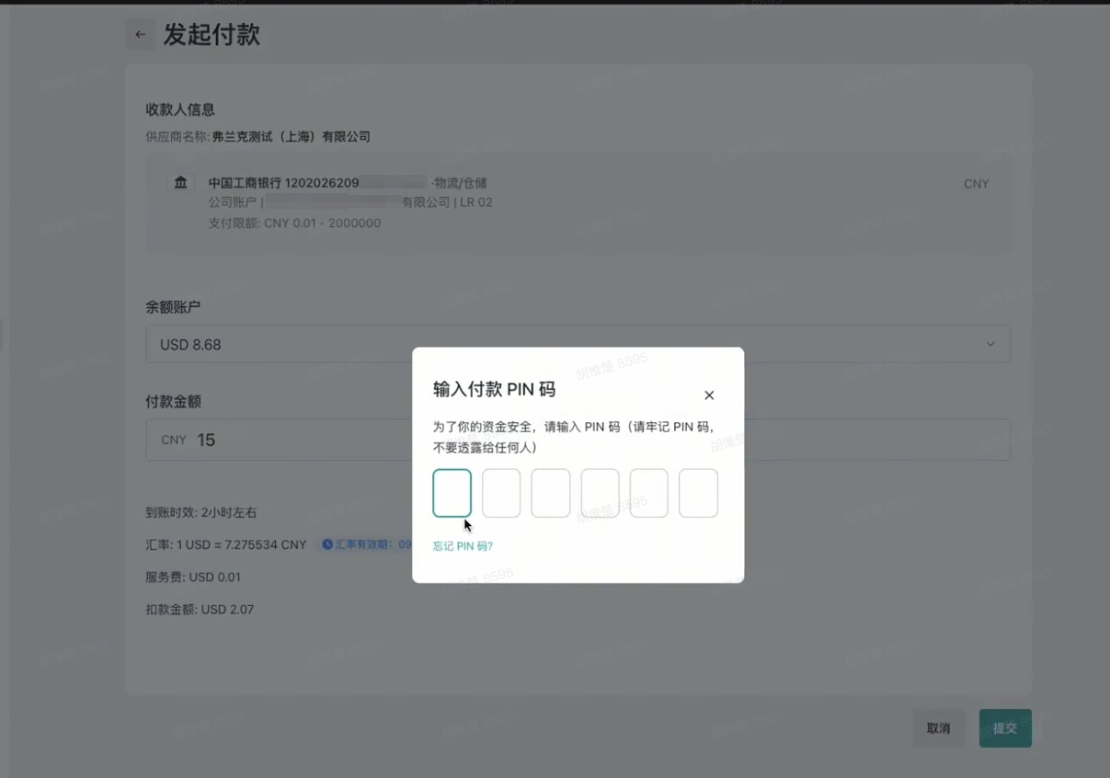The image size is (1110, 778).
Task: Select the fifth PIN digit box
Action: pos(648,493)
